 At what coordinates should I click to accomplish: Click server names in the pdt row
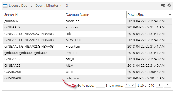(x=34, y=34)
